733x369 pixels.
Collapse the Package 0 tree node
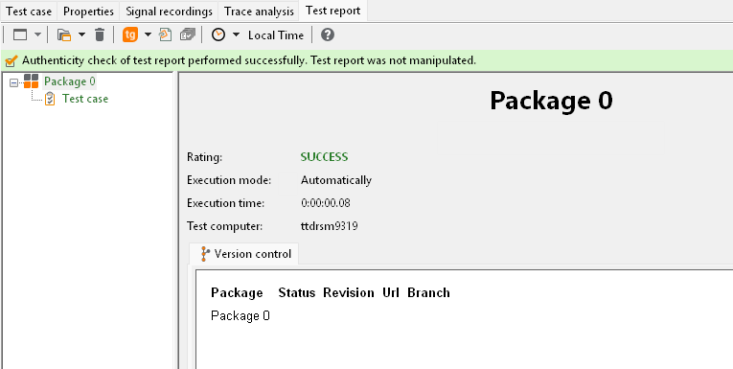14,82
